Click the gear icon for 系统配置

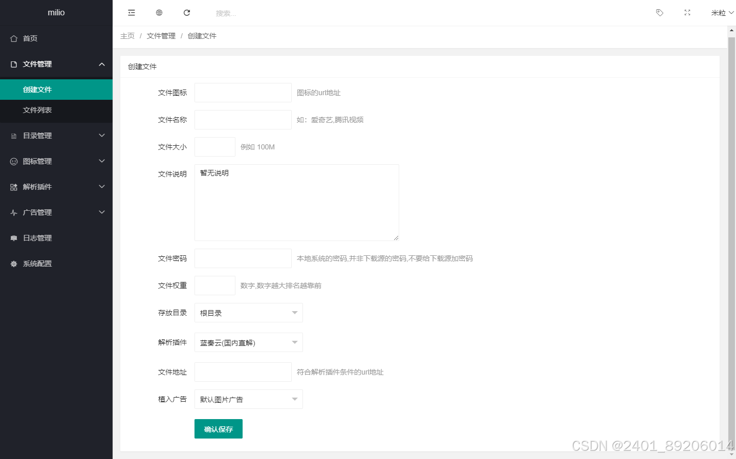pyautogui.click(x=14, y=264)
